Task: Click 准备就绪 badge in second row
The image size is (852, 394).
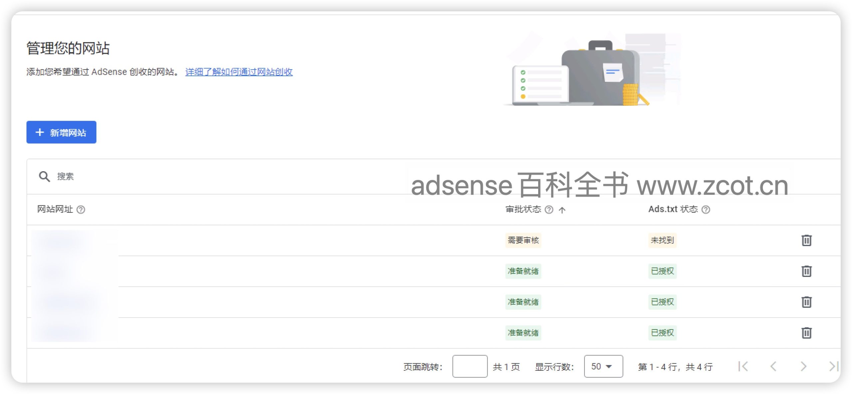Action: [523, 271]
